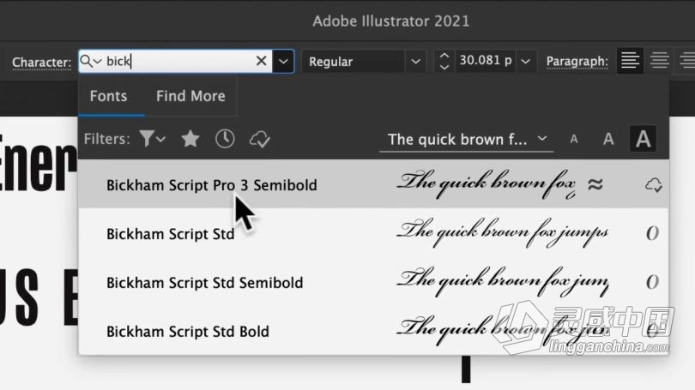Click the font size field 30.081 p

point(486,61)
